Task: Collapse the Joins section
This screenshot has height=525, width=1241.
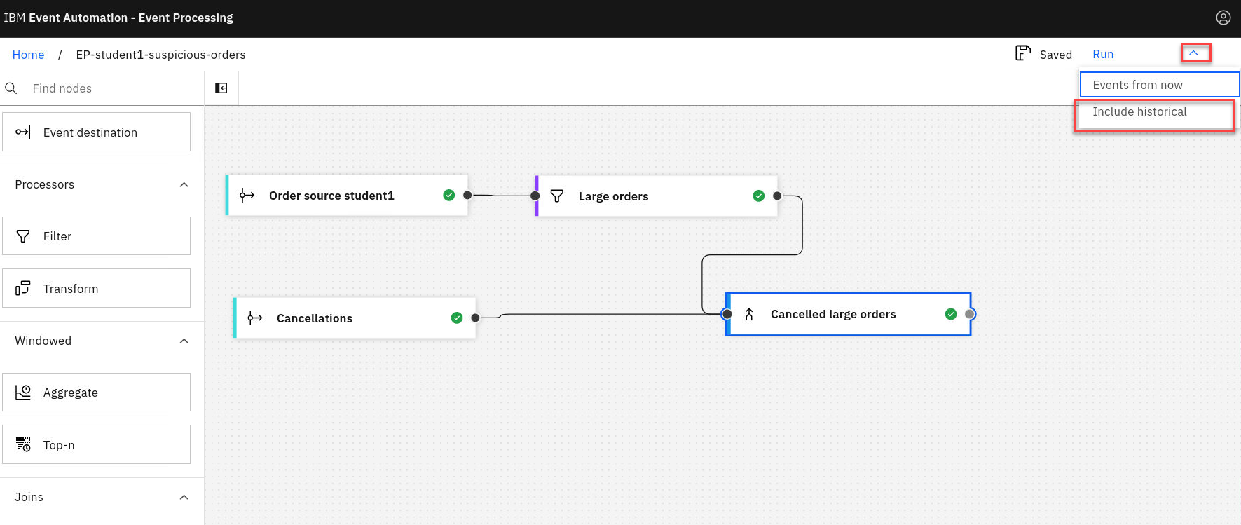Action: click(x=184, y=498)
